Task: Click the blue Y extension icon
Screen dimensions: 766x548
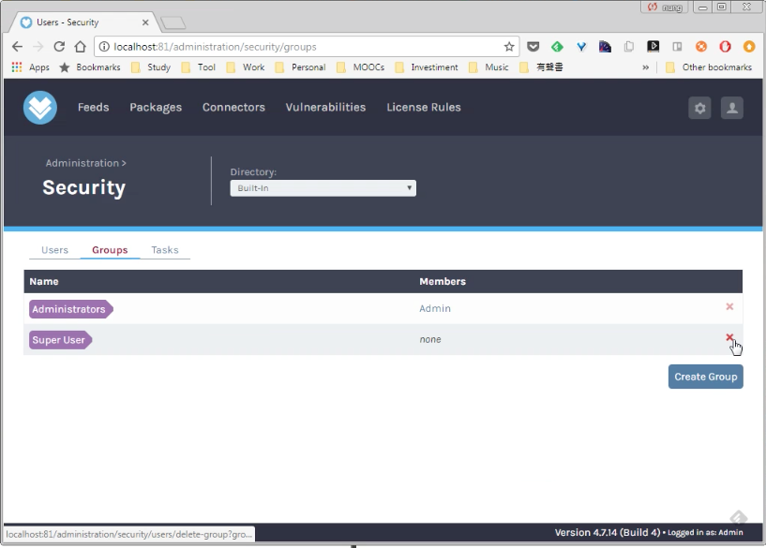Action: 581,47
